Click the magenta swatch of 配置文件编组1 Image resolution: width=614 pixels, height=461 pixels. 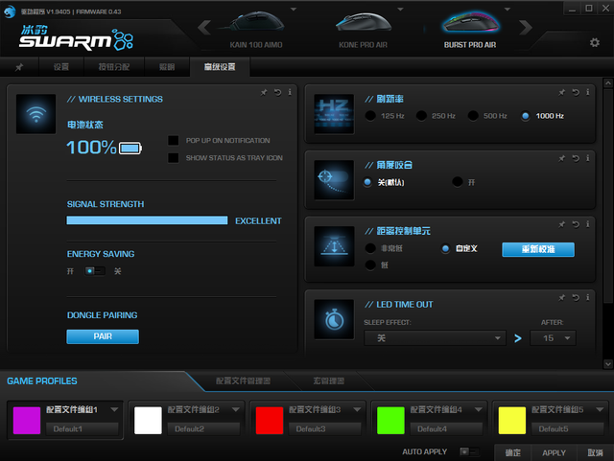coord(27,421)
